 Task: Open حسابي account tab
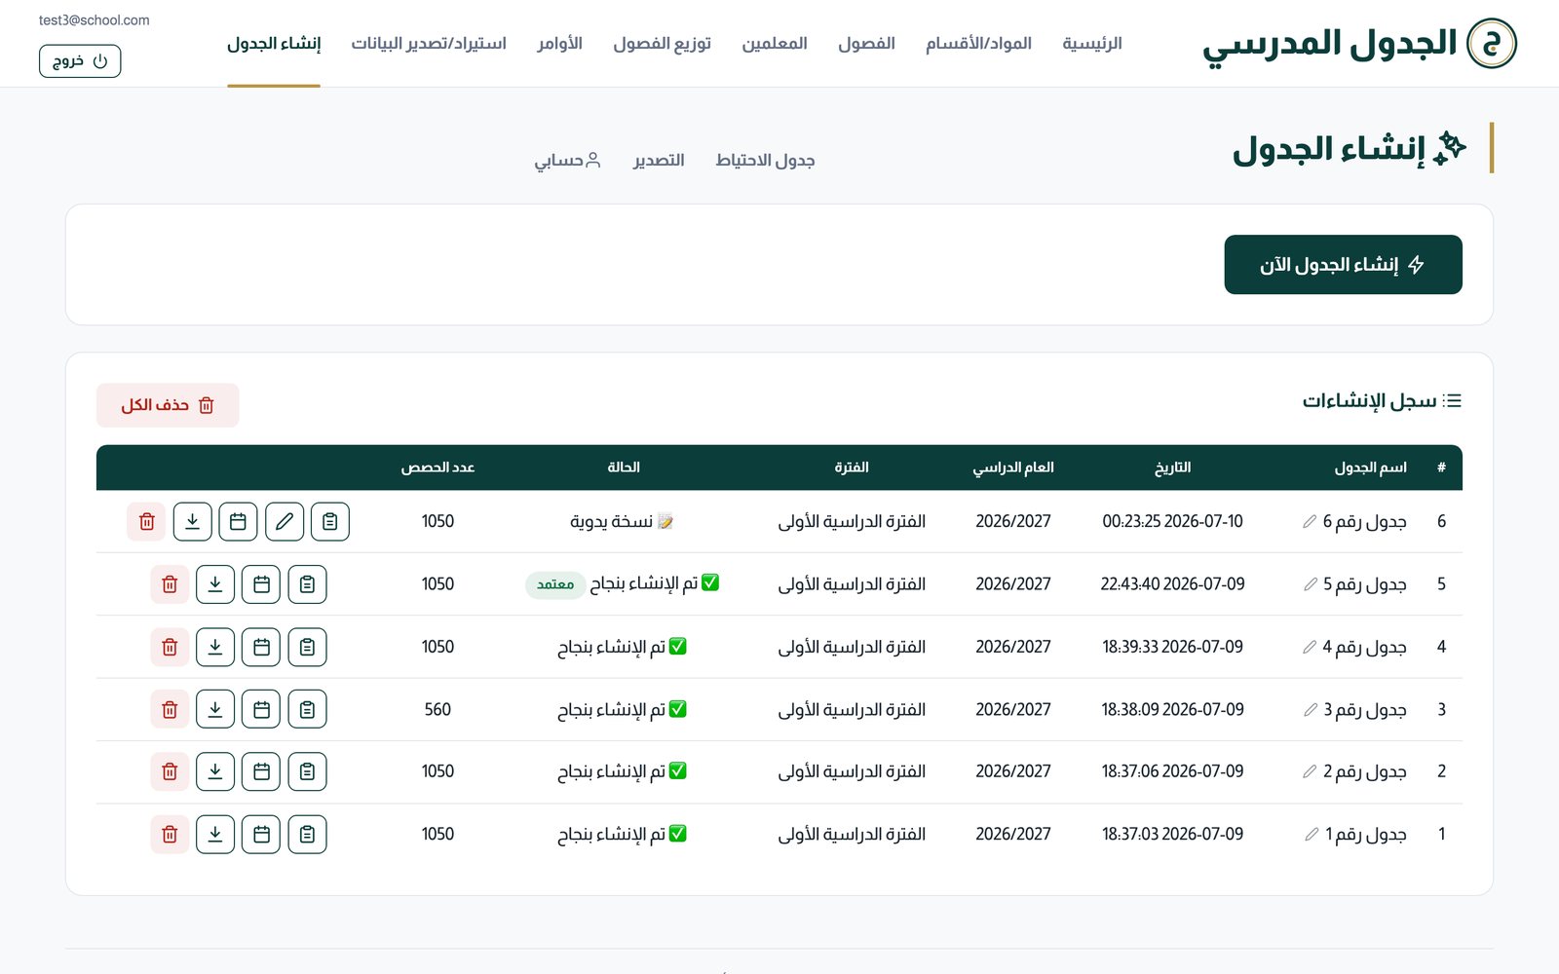[567, 160]
